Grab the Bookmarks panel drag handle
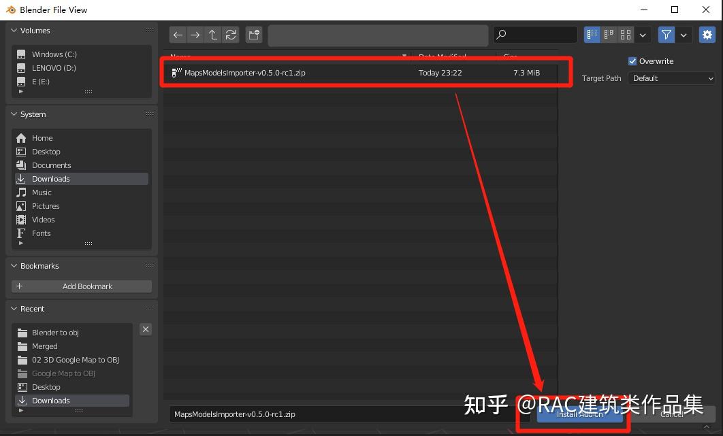Viewport: 723px width, 436px height. pos(150,265)
